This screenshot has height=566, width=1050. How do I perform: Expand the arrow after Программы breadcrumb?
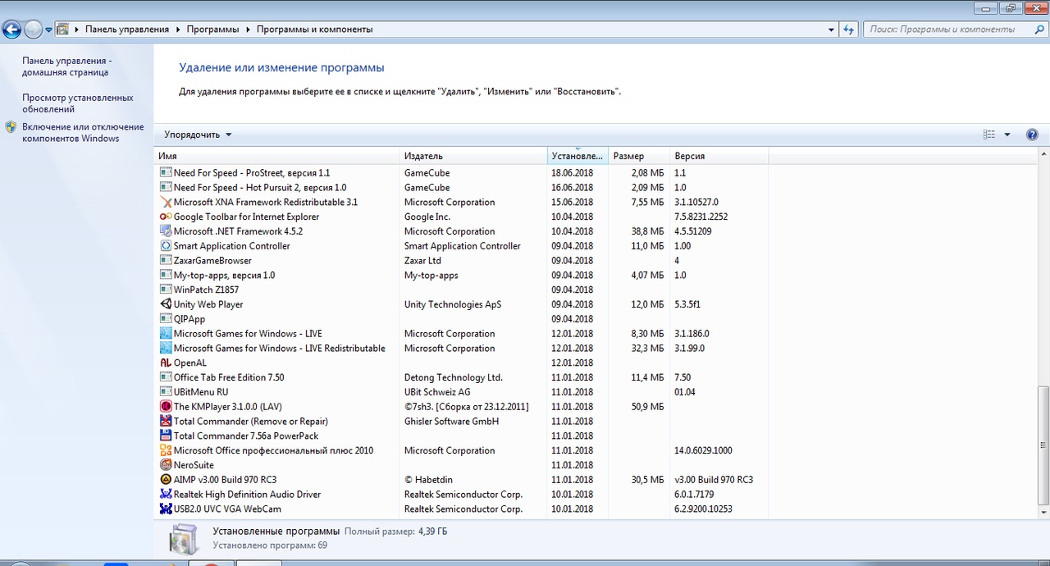coord(247,29)
